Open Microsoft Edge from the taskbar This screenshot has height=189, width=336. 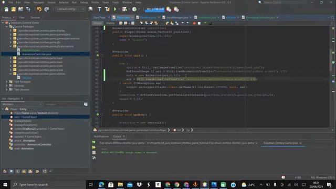coord(101,184)
